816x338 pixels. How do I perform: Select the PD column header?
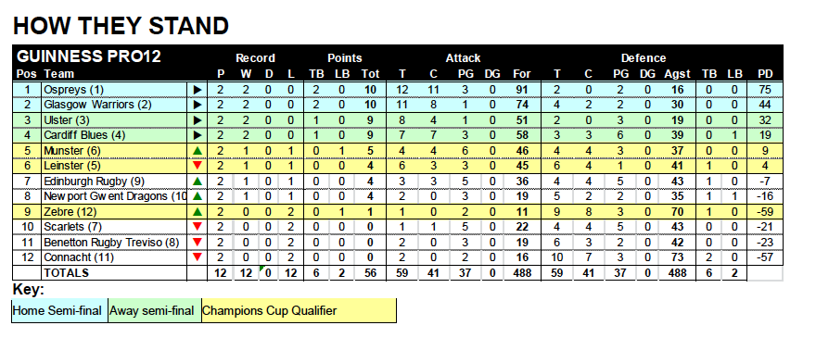coord(765,74)
